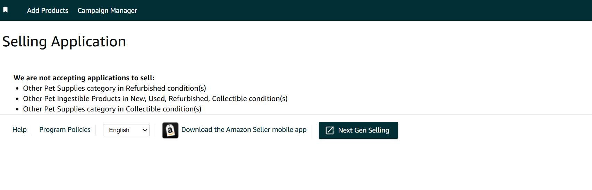The width and height of the screenshot is (592, 190).
Task: Click the external-link icon on Next Gen Selling
Action: point(330,130)
